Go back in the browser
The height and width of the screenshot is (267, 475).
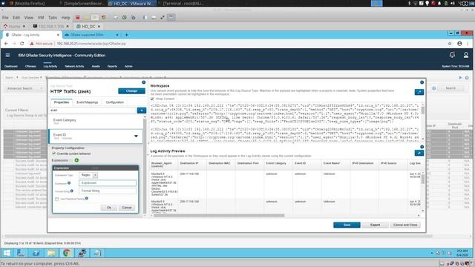pos(6,44)
